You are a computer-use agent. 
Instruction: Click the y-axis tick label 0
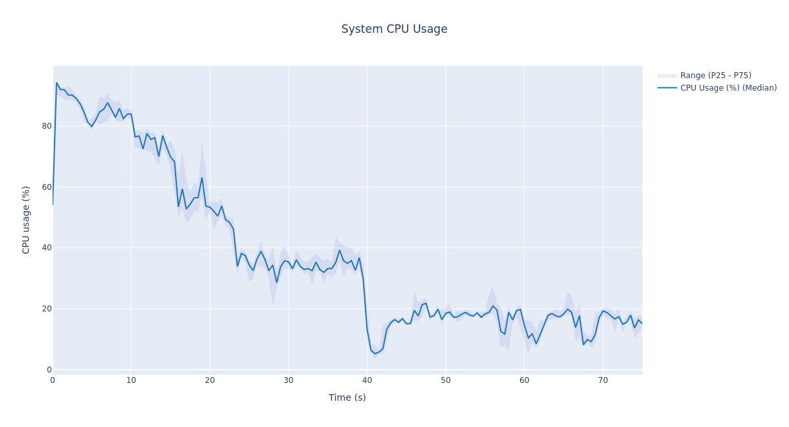(49, 370)
